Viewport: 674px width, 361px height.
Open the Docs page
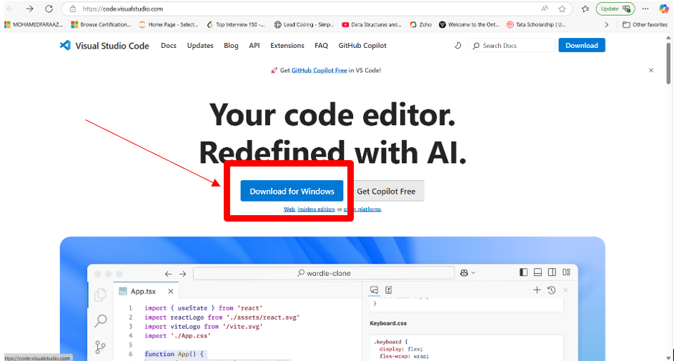[169, 45]
